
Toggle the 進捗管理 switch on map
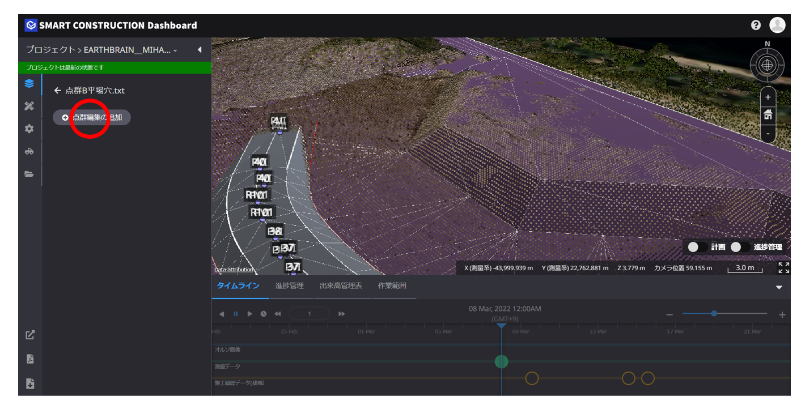740,247
